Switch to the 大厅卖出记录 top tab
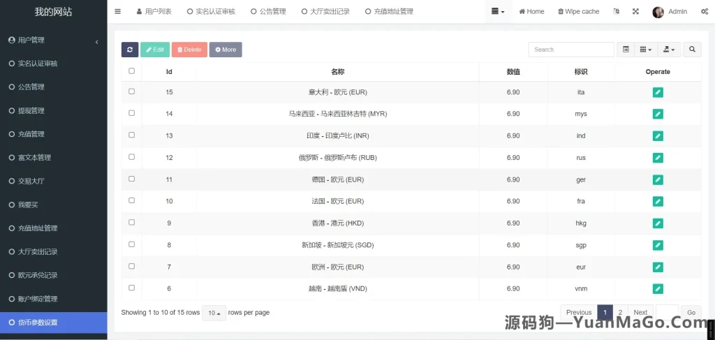The width and height of the screenshot is (715, 340). [x=325, y=11]
